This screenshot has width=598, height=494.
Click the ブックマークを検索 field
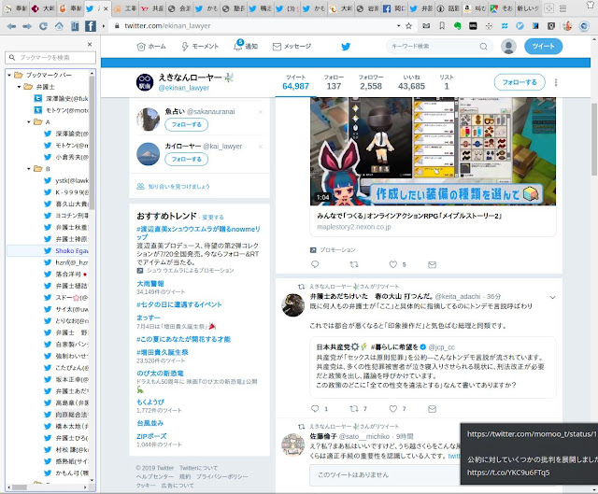coord(50,58)
